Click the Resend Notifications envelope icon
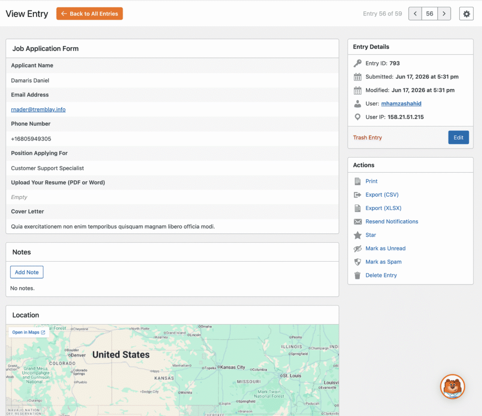The height and width of the screenshot is (416, 482). [358, 222]
